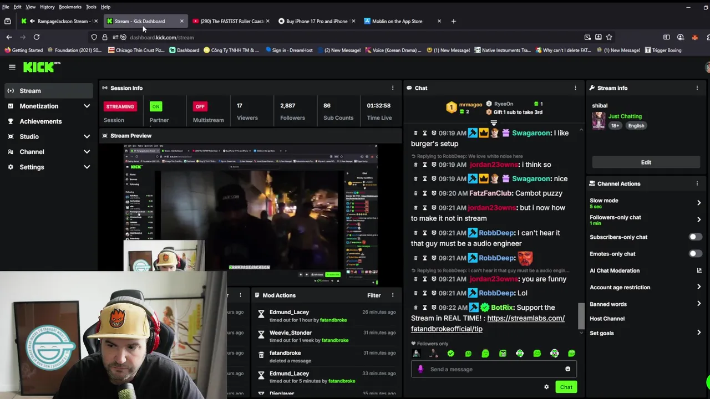Viewport: 710px width, 399px height.
Task: Click the Firefox reload button
Action: coord(37,37)
